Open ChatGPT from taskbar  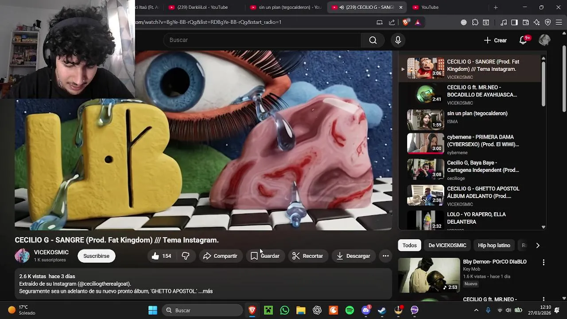coord(317,310)
